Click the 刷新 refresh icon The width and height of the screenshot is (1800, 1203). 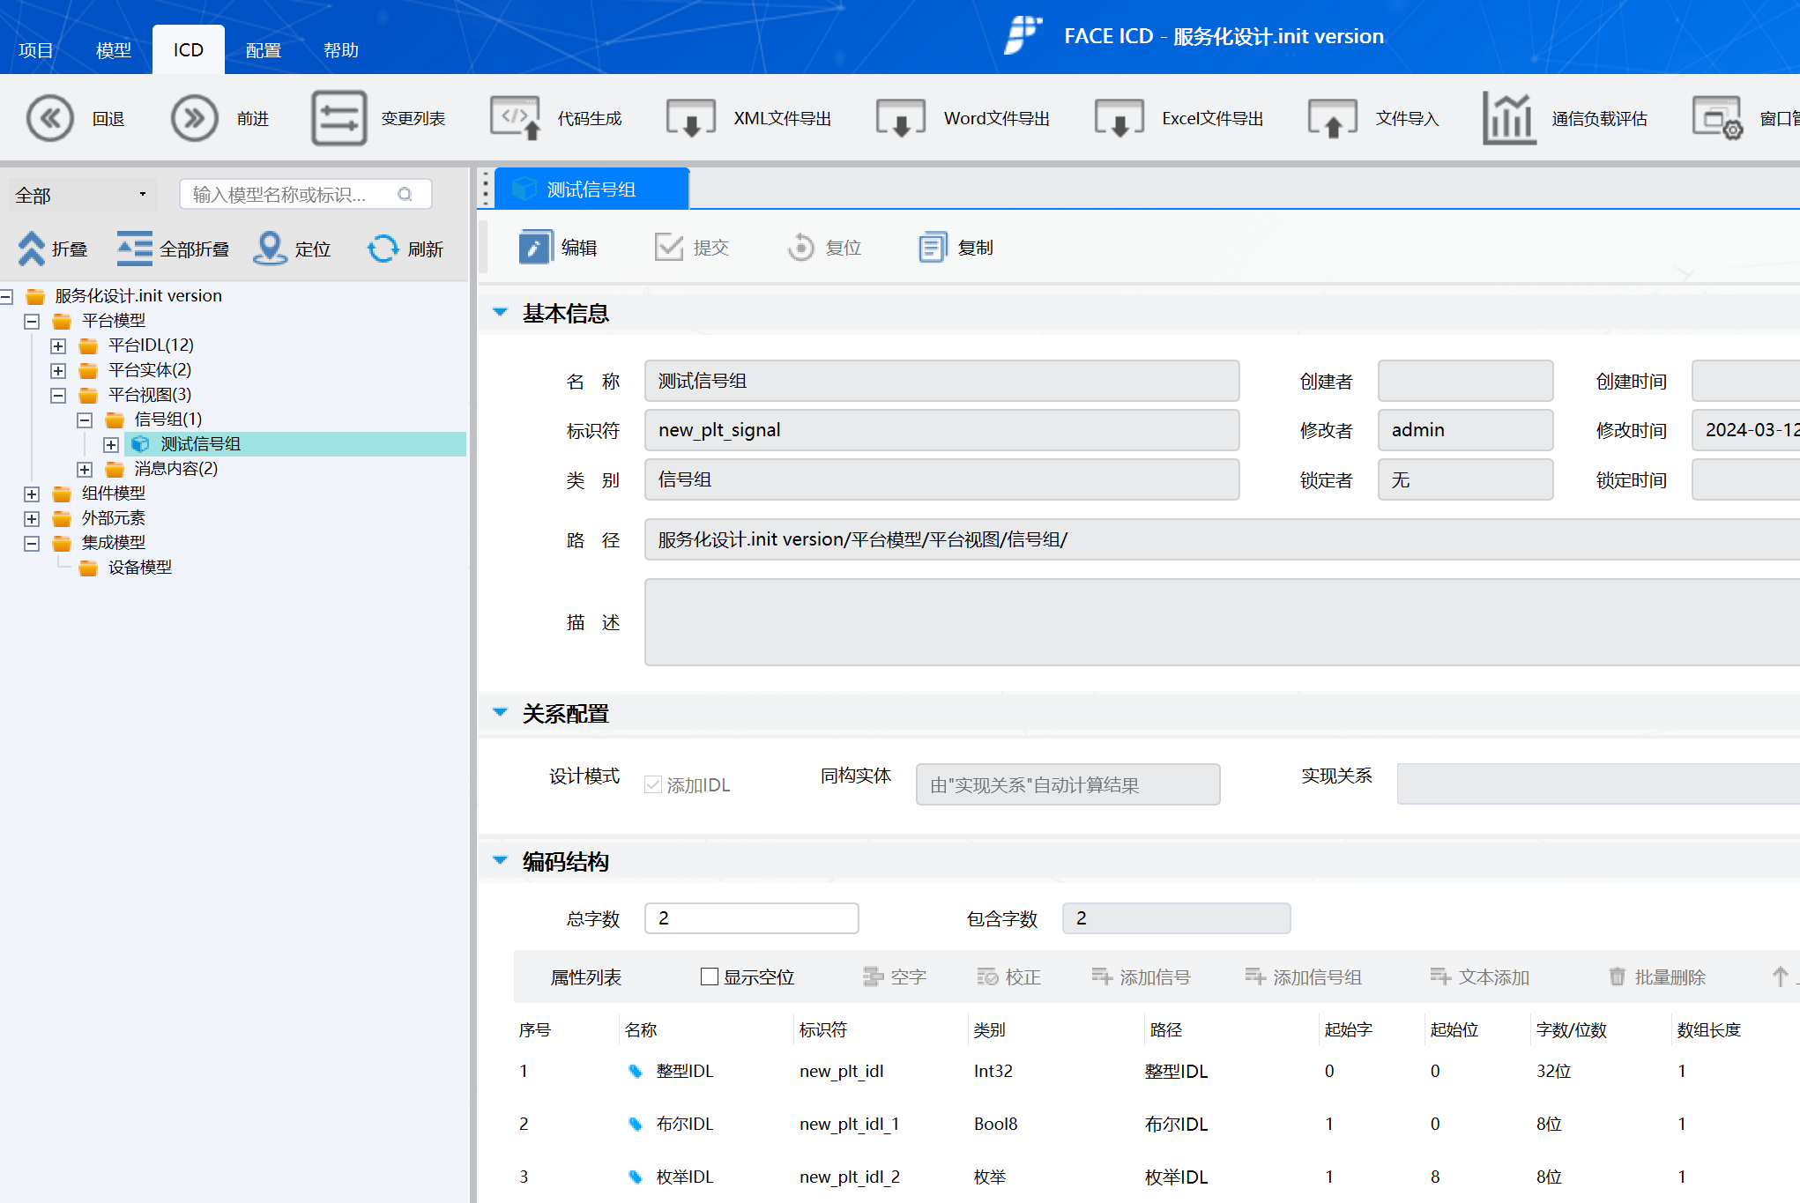tap(383, 249)
